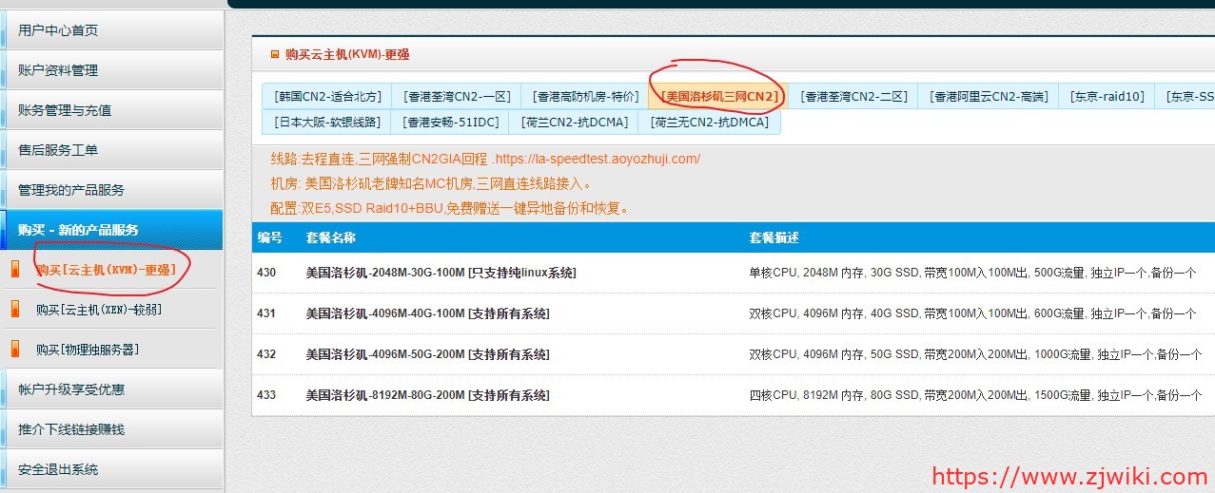Choose plan 美国洛杉矶-8192M-80G-200M

426,395
